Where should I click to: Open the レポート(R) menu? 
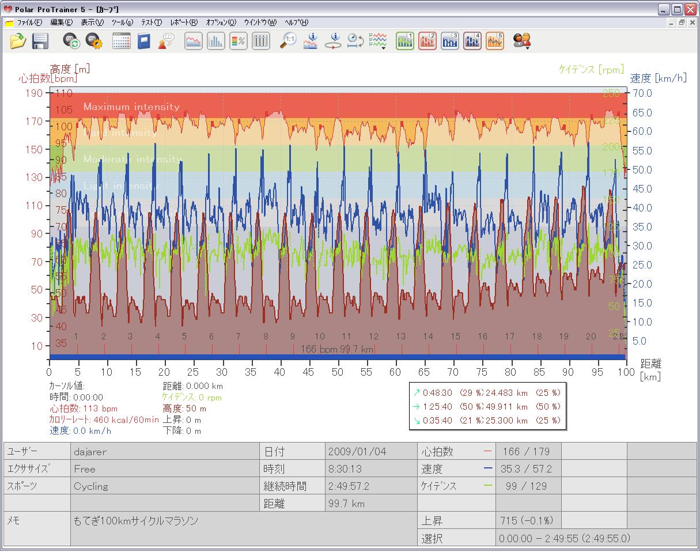coord(184,23)
